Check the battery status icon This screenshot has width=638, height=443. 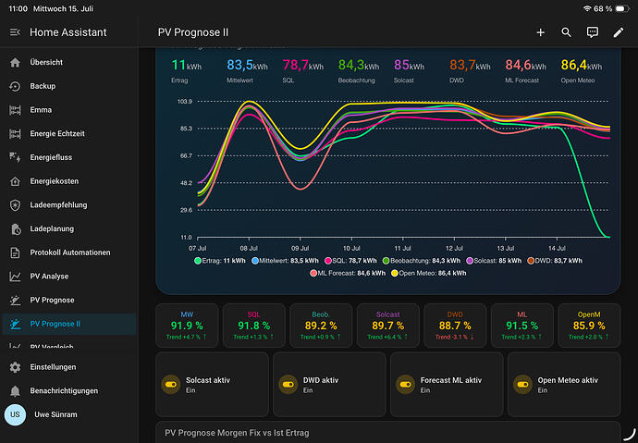click(622, 8)
